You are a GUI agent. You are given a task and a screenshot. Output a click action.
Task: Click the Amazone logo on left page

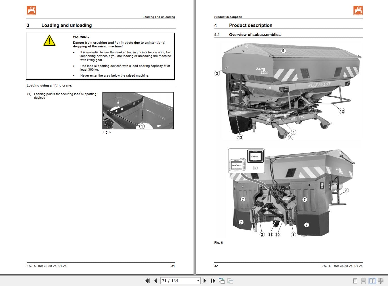pos(32,10)
